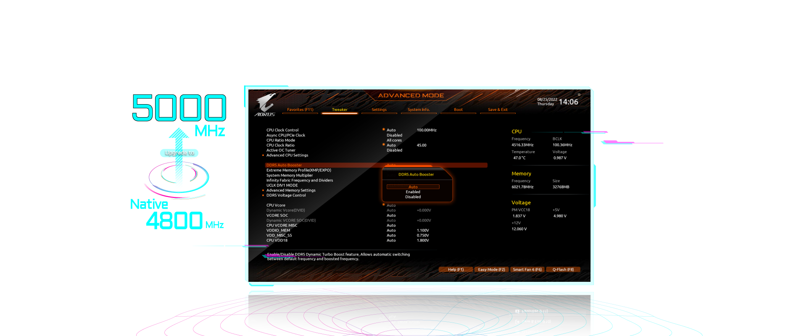Open the Favorites (F11) tab
Screen dimensions: 807x336
pos(300,110)
